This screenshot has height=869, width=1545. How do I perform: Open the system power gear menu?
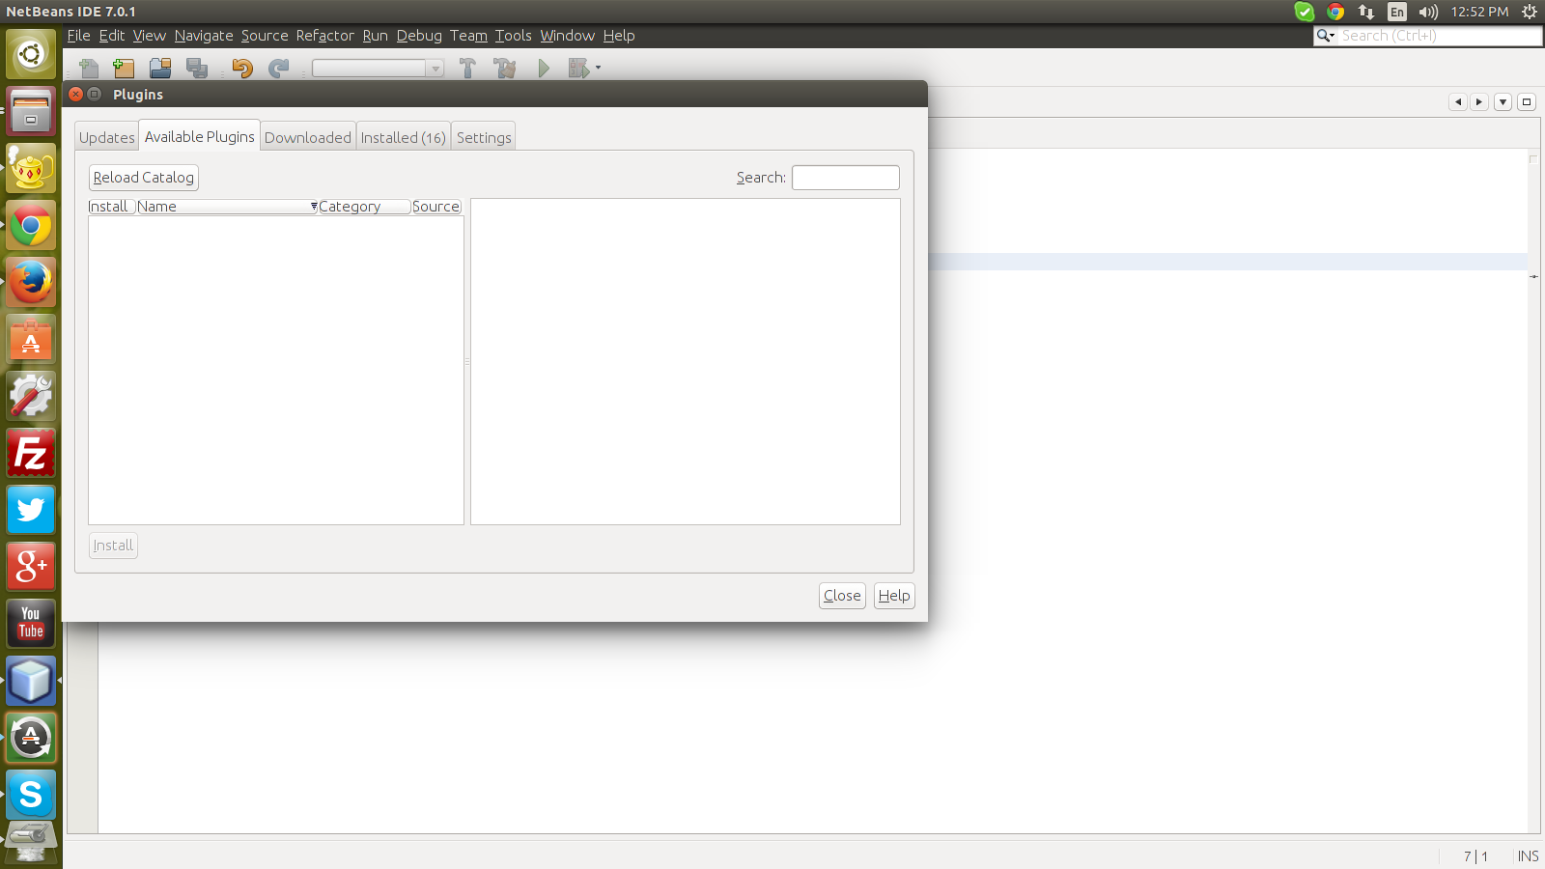tap(1530, 12)
